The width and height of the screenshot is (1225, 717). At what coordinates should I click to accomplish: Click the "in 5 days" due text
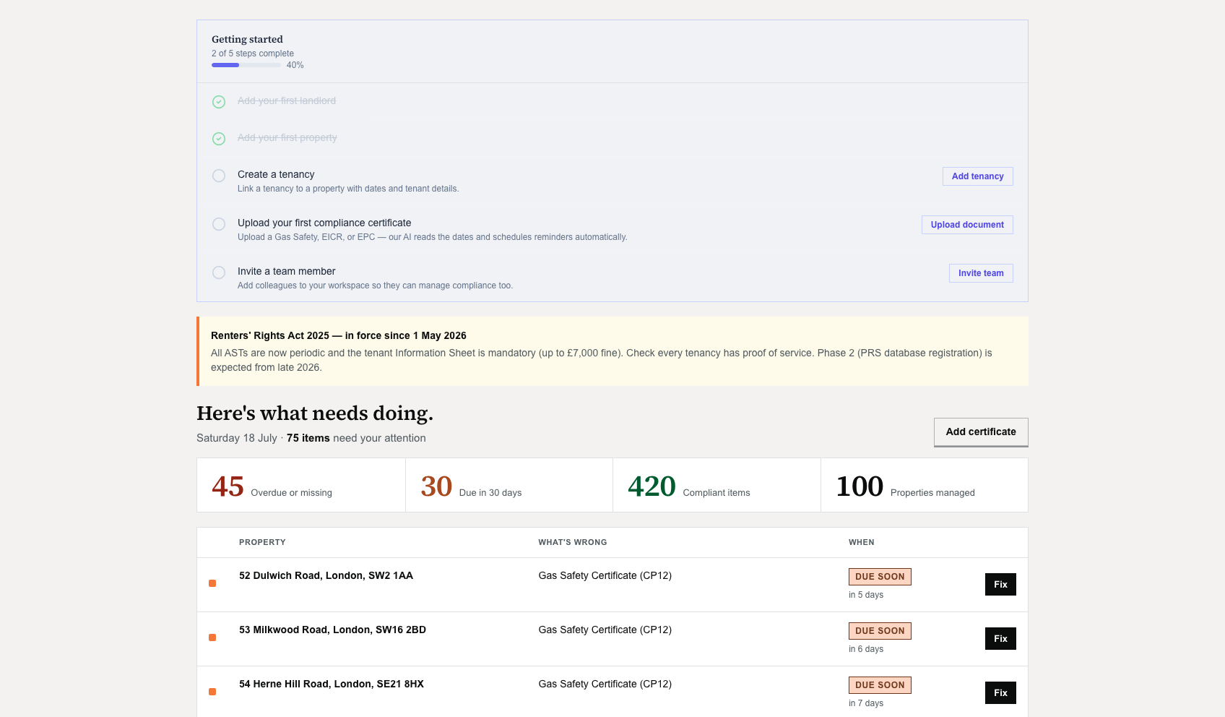pyautogui.click(x=866, y=595)
